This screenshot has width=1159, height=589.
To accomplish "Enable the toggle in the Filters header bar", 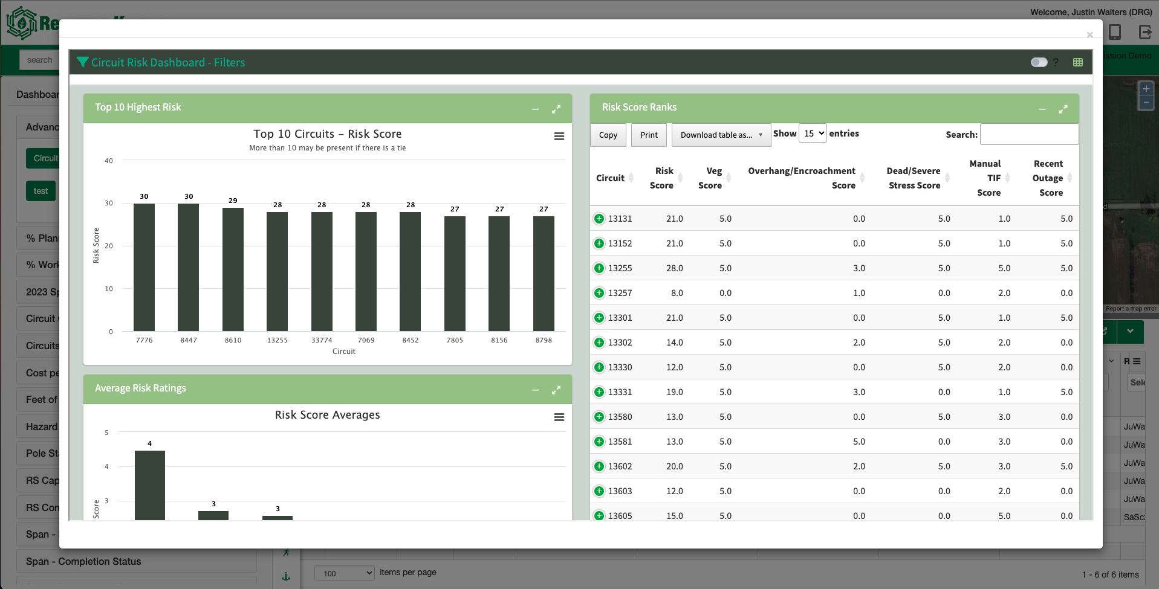I will [1039, 62].
